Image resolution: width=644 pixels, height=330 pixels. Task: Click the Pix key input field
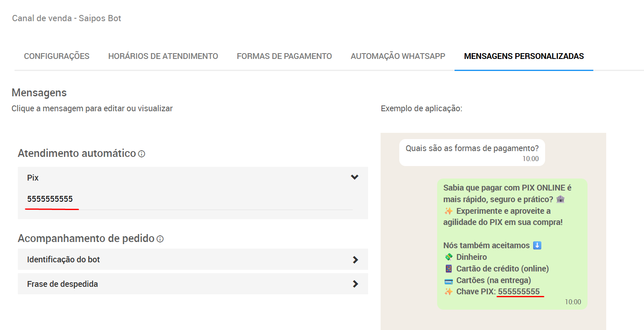point(189,199)
